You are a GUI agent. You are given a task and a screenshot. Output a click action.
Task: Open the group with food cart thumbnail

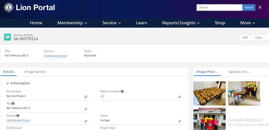(244, 93)
